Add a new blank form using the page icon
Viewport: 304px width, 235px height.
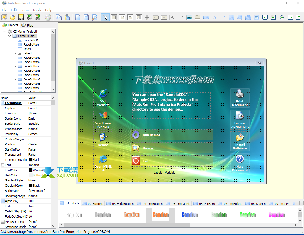[x=78, y=17]
